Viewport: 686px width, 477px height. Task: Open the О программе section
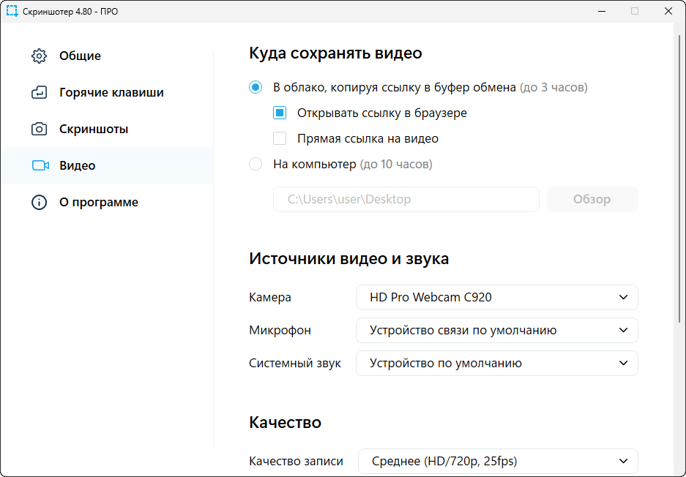(107, 202)
